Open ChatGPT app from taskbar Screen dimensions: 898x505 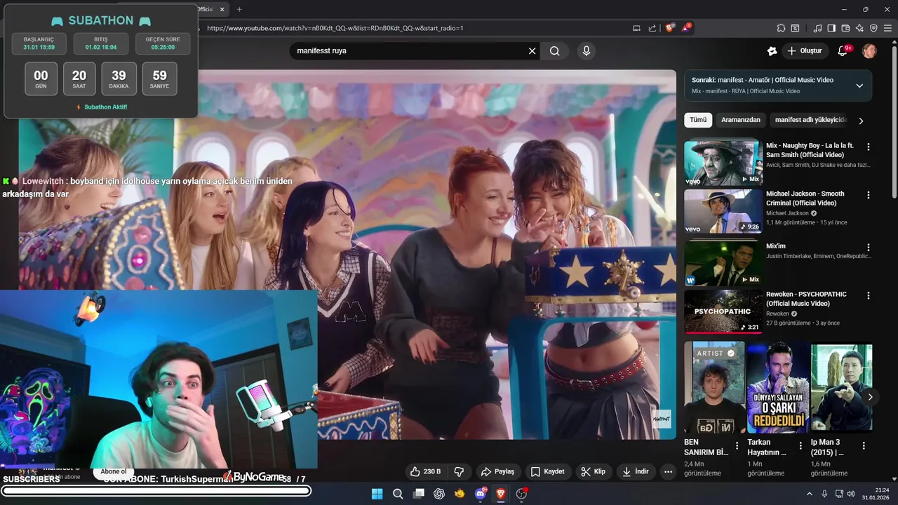coord(439,494)
